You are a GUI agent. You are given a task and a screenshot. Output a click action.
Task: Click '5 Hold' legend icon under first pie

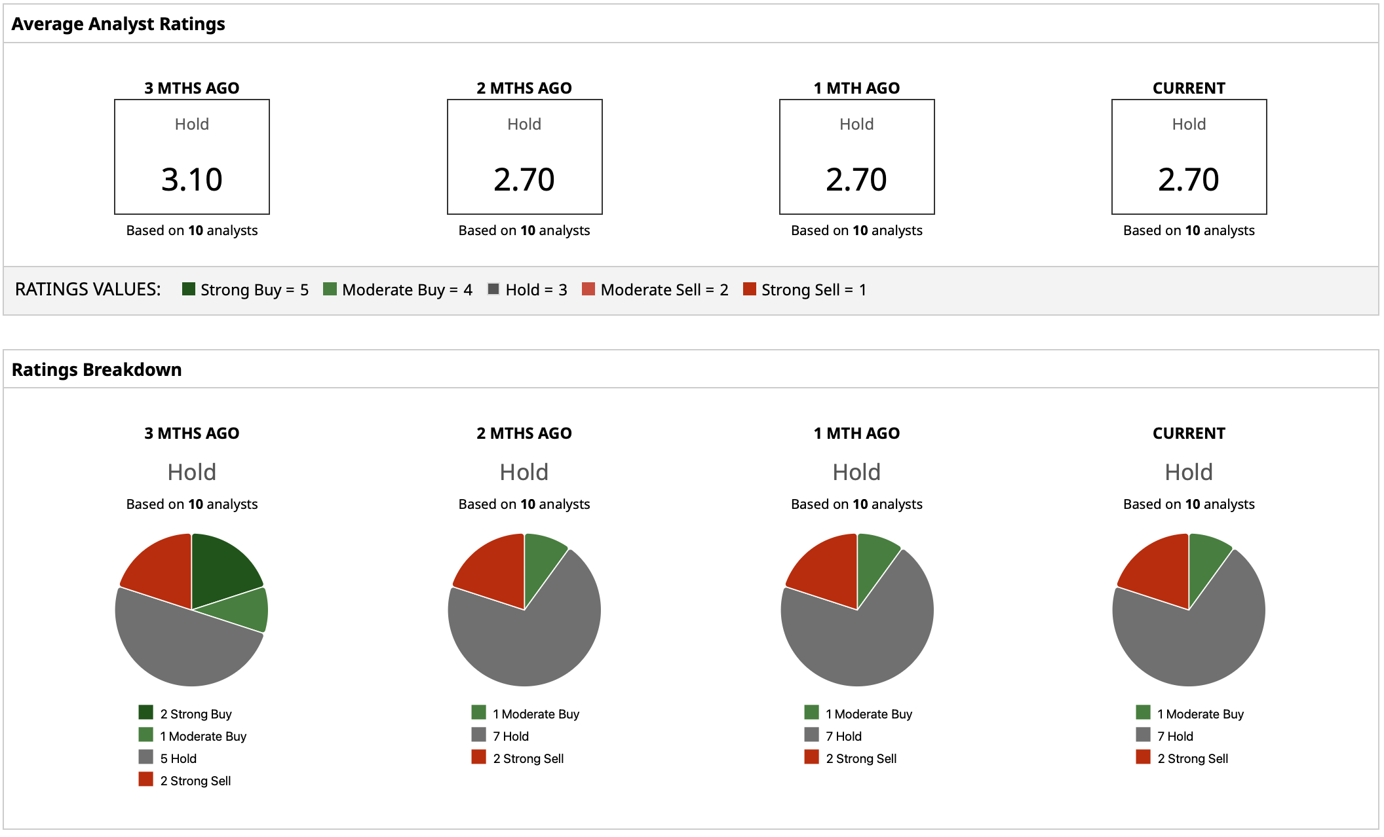click(x=145, y=756)
